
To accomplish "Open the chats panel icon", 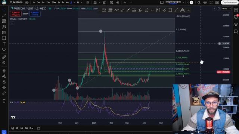I will click(x=236, y=31).
